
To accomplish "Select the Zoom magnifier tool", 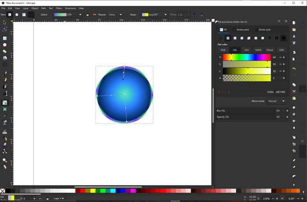I will [5, 160].
